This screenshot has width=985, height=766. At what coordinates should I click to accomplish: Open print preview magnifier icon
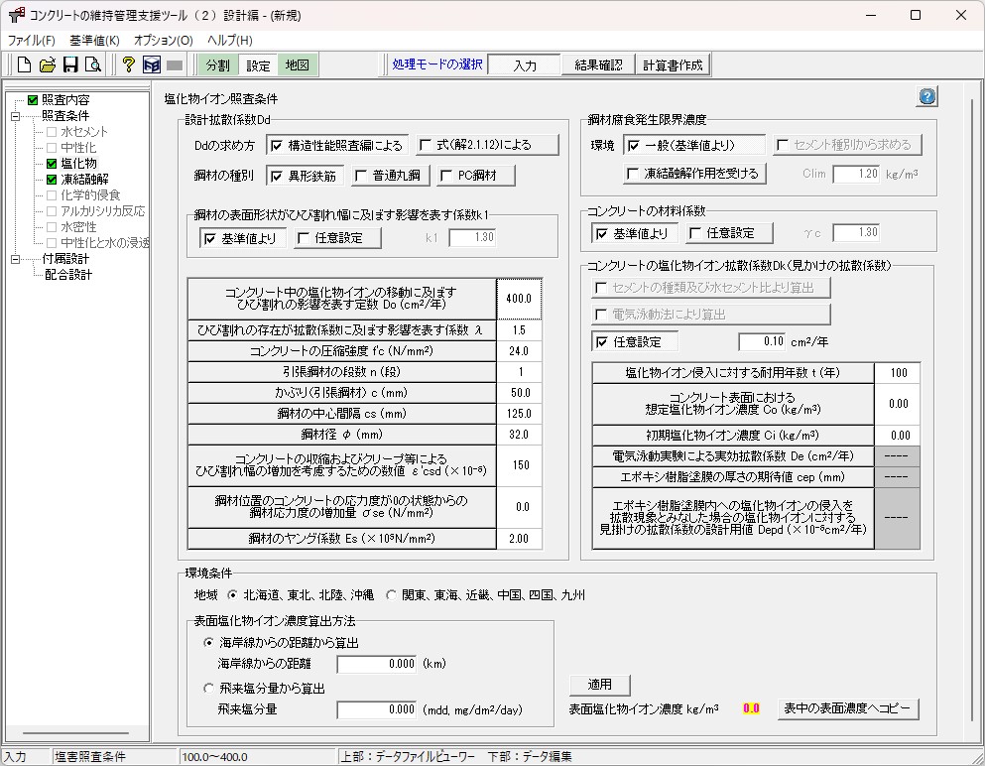pos(92,64)
